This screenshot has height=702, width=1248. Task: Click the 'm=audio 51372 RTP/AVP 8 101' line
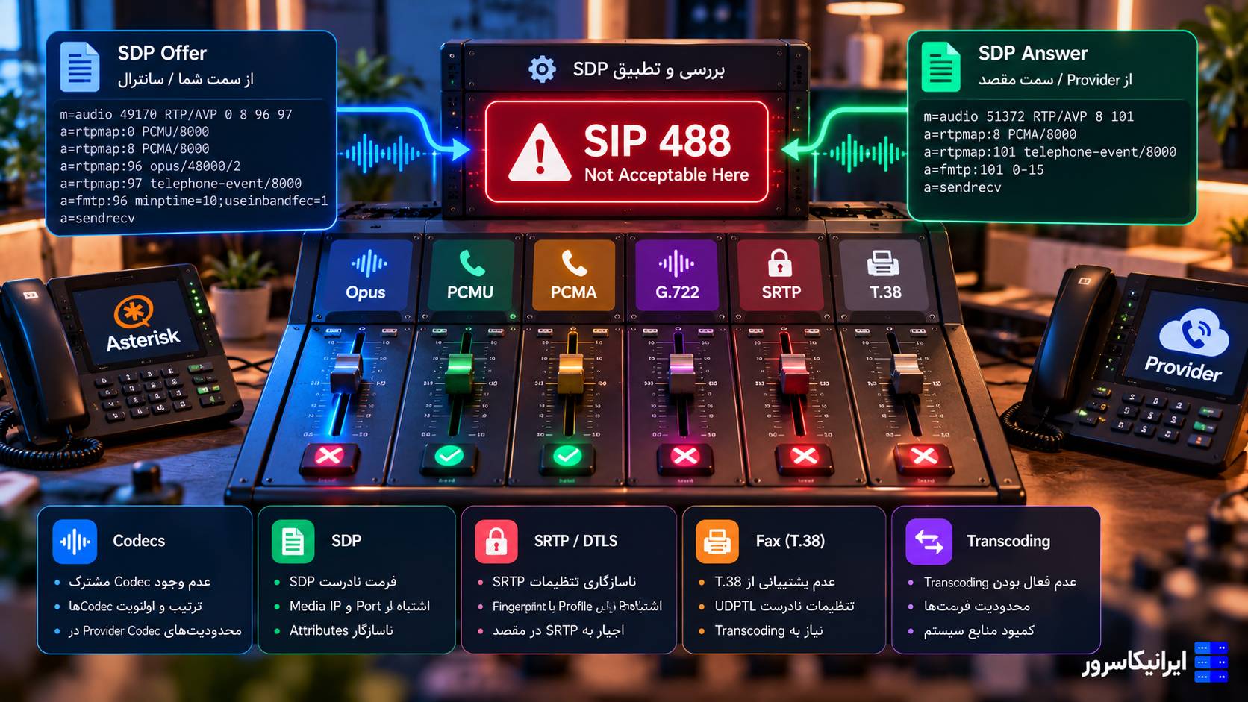[x=1029, y=116]
